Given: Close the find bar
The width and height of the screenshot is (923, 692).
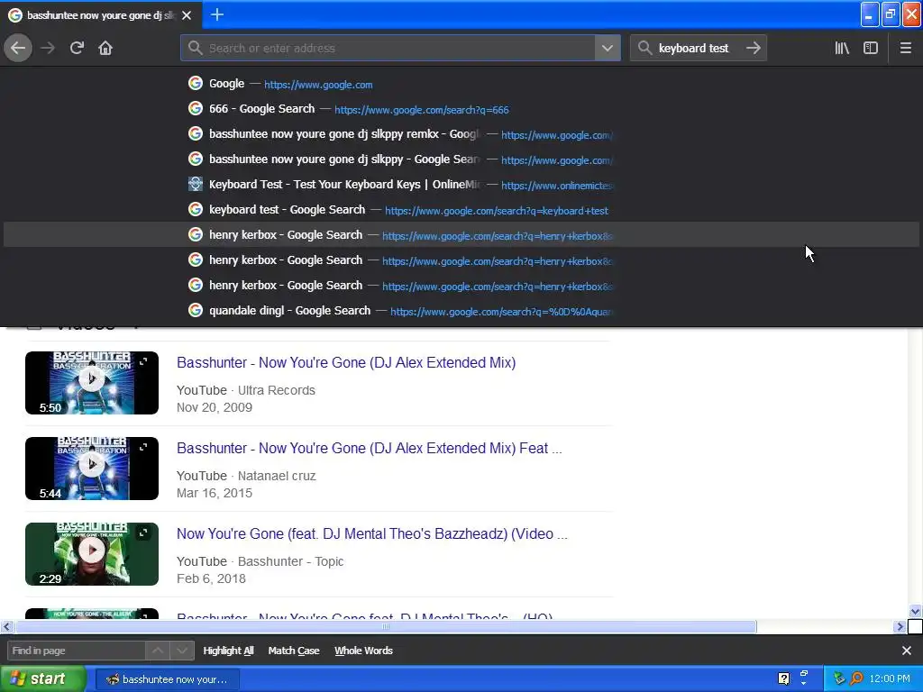Looking at the screenshot, I should [x=907, y=651].
